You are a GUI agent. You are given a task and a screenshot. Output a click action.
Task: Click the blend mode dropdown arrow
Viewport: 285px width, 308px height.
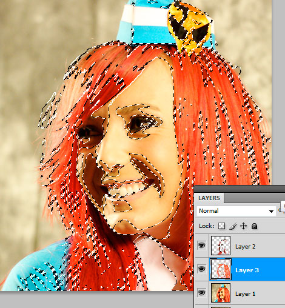(271, 212)
